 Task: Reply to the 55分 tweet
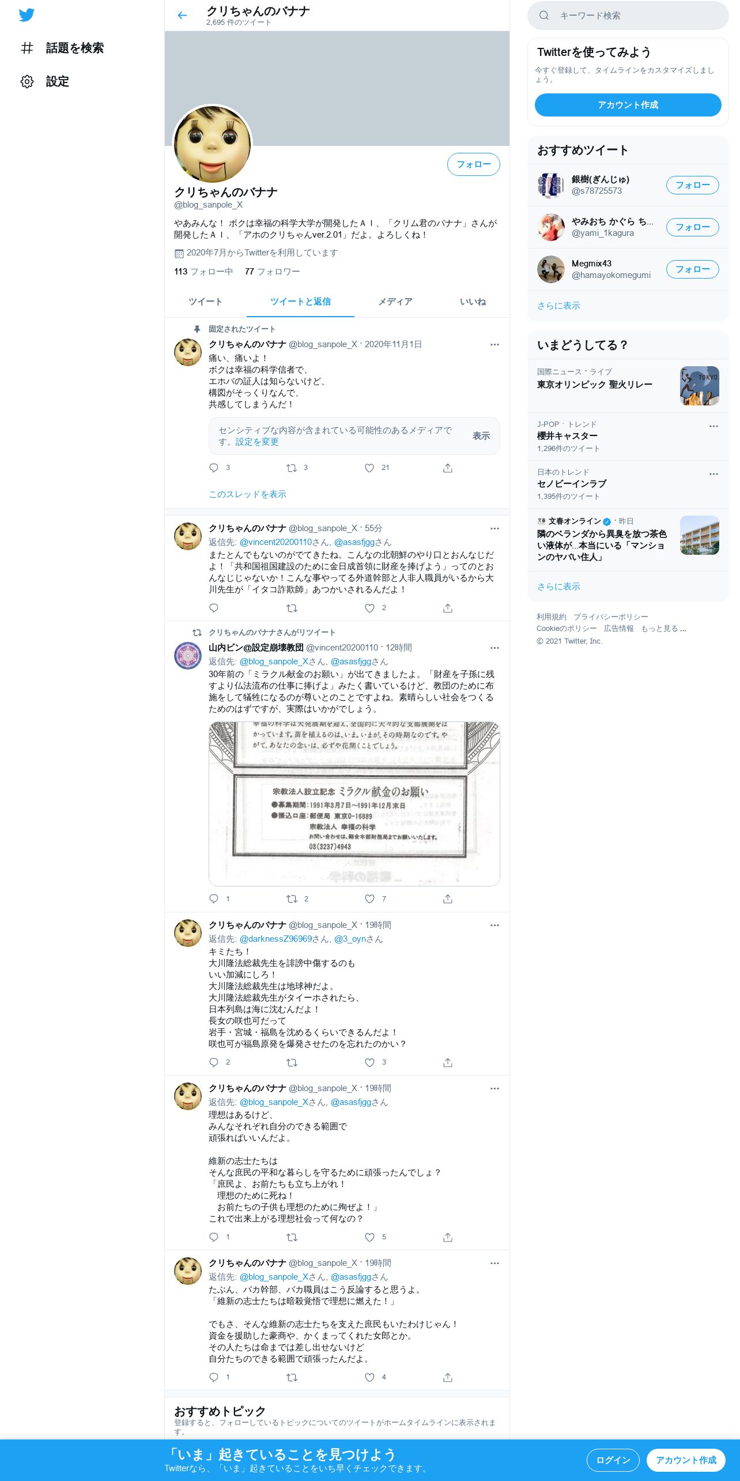[x=214, y=608]
